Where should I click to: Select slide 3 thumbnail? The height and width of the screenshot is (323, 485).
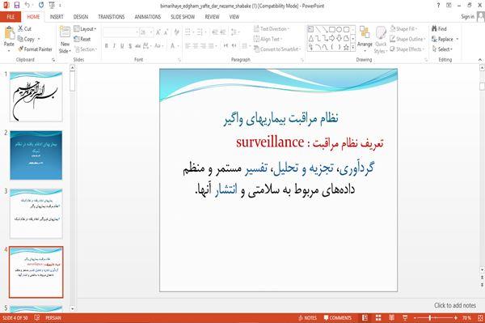(x=36, y=214)
